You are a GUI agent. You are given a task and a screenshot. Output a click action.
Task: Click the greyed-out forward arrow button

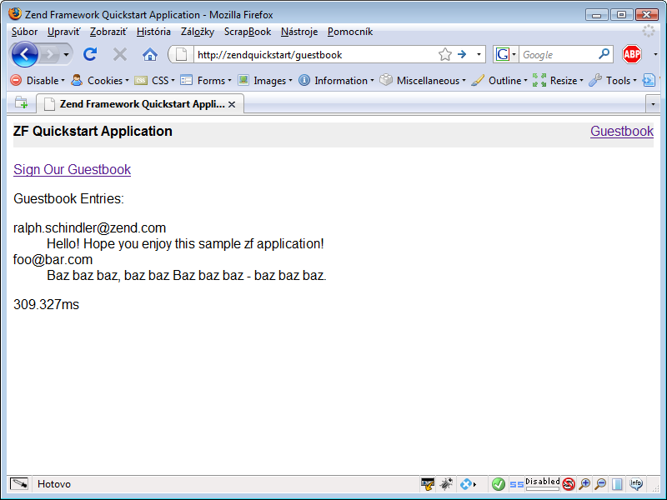(x=50, y=54)
